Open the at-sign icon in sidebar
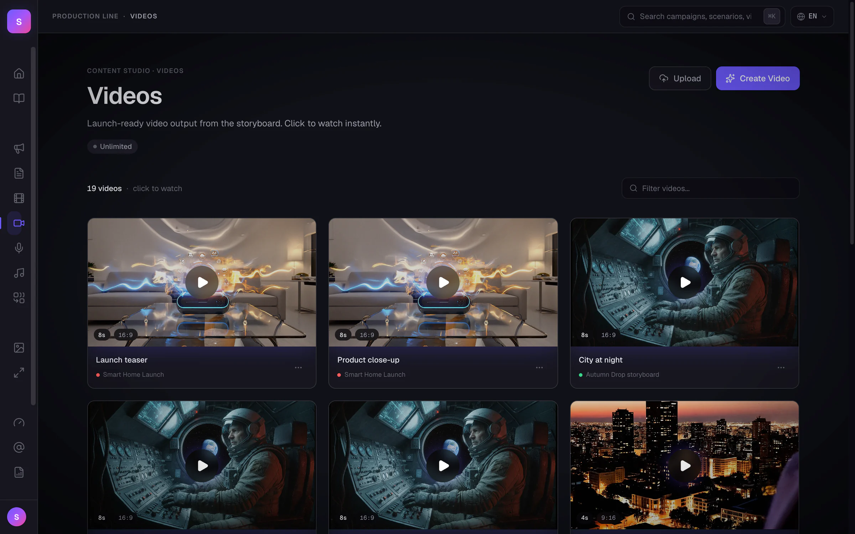855x534 pixels. (x=19, y=447)
